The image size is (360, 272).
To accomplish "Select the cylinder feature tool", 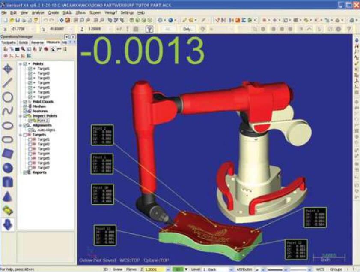I will click(8, 182).
